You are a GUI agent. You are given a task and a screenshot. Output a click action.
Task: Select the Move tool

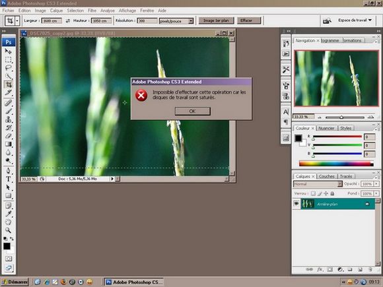point(8,51)
